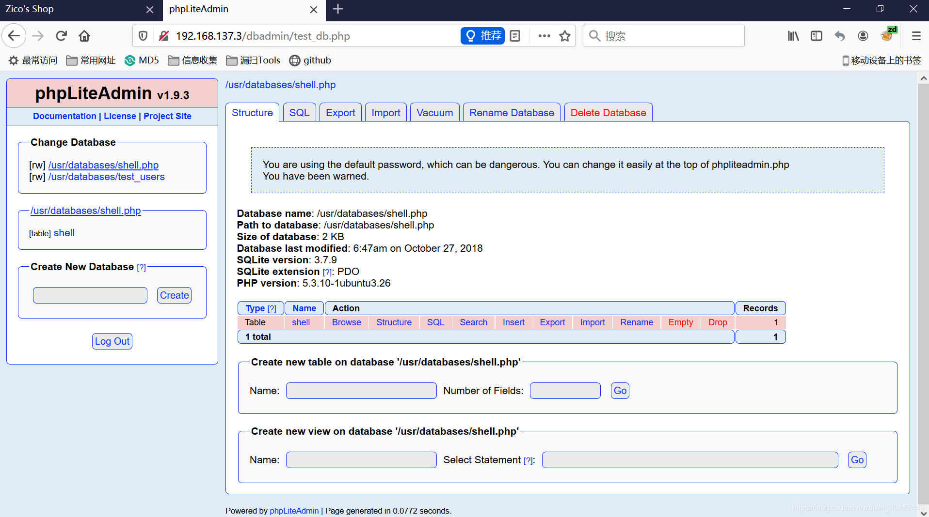Open the Rename Database tab

click(512, 113)
